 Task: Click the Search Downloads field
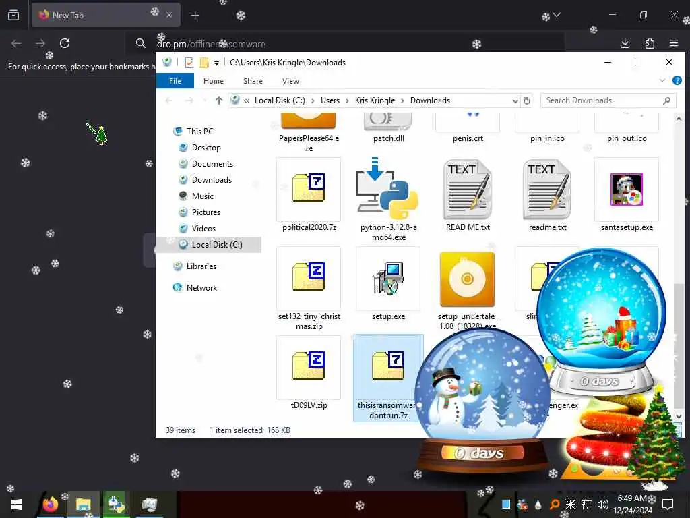608,100
